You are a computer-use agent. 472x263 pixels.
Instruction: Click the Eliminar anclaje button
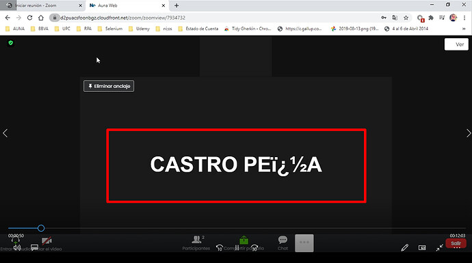click(x=109, y=86)
